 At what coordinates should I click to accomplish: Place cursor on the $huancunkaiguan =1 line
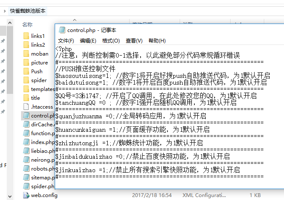coord(133,129)
